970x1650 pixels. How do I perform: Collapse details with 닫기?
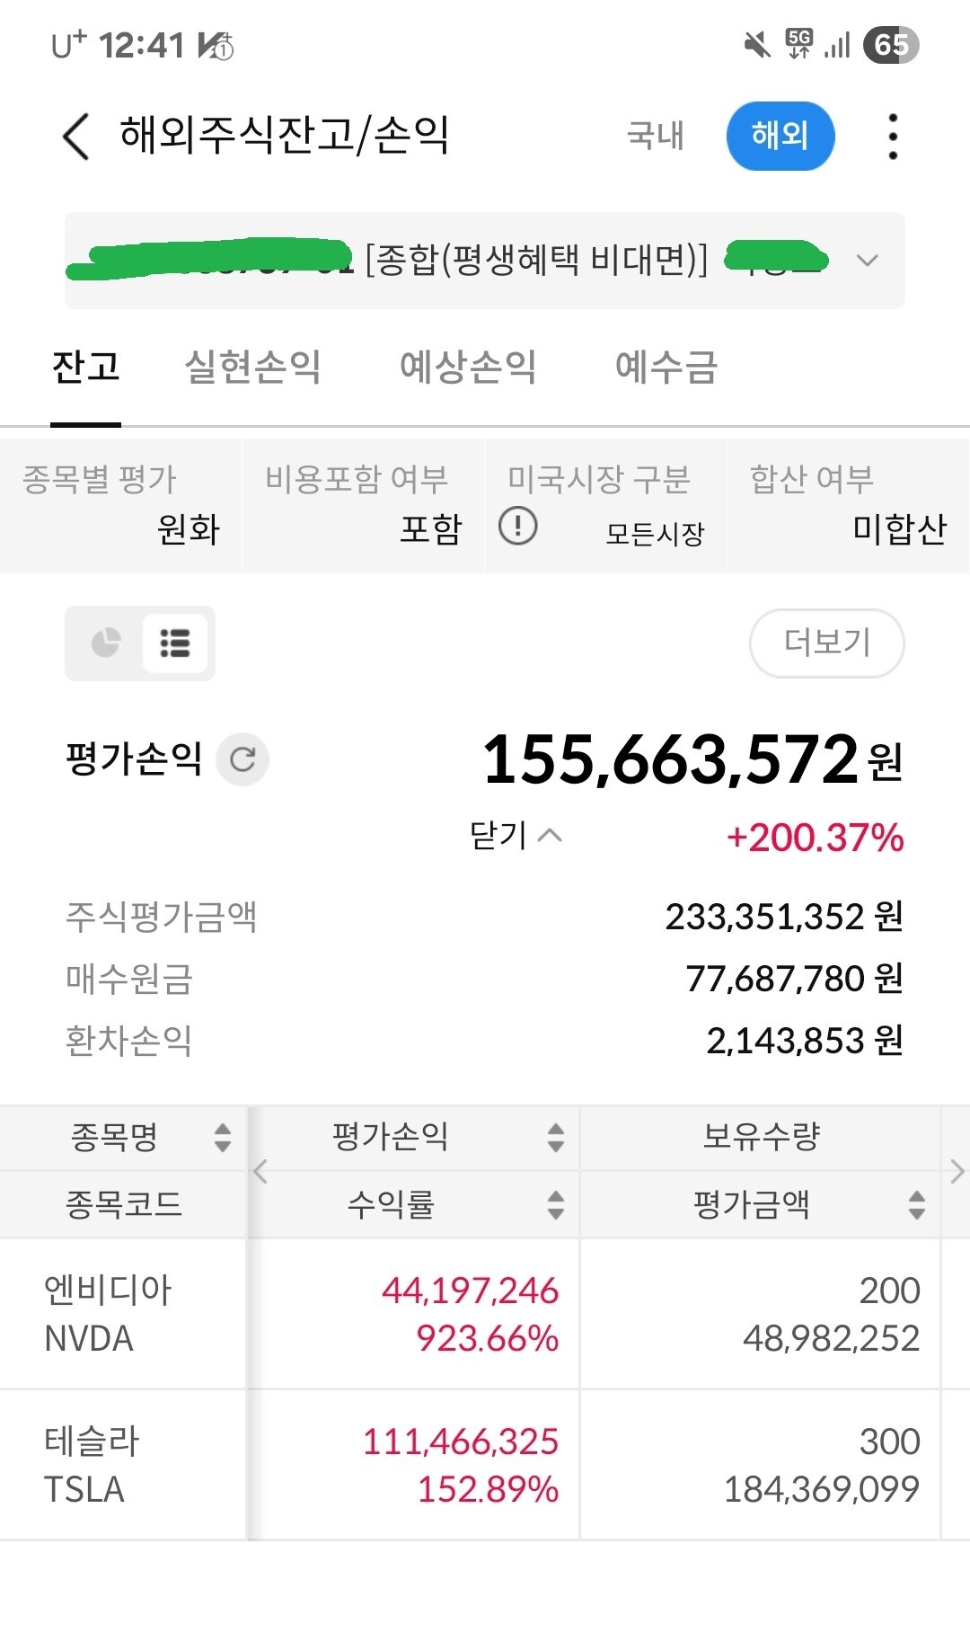coord(516,836)
